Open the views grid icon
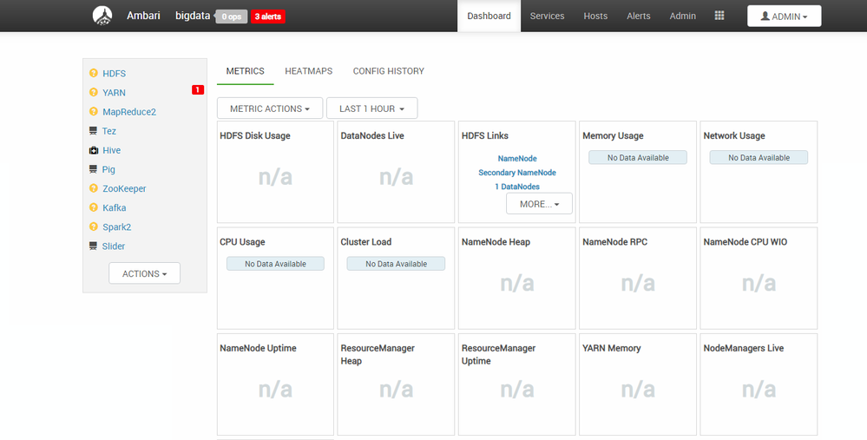Image resolution: width=867 pixels, height=440 pixels. (x=719, y=16)
